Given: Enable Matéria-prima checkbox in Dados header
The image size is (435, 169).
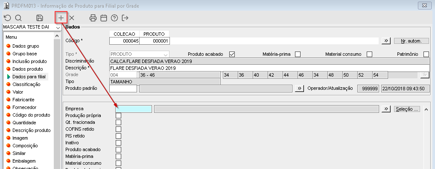Looking at the screenshot, I should (298, 54).
